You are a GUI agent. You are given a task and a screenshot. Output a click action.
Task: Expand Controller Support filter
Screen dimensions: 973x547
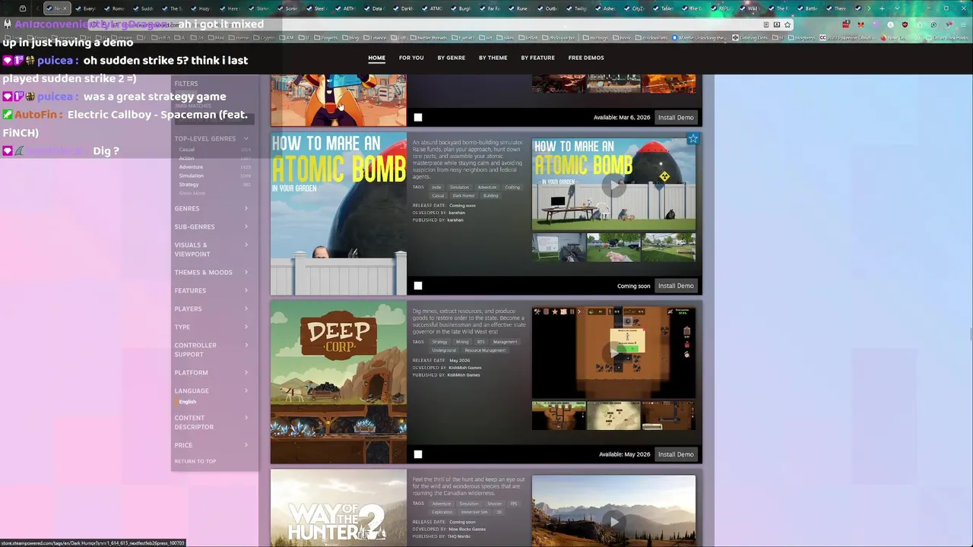(x=211, y=349)
